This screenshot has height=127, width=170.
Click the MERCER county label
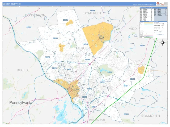pos(83,48)
